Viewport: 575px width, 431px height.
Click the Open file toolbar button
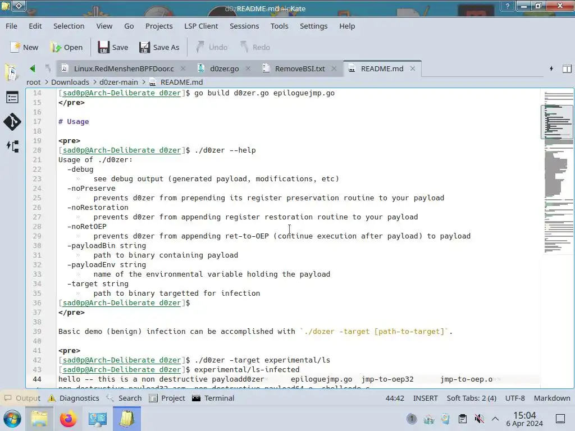point(66,47)
